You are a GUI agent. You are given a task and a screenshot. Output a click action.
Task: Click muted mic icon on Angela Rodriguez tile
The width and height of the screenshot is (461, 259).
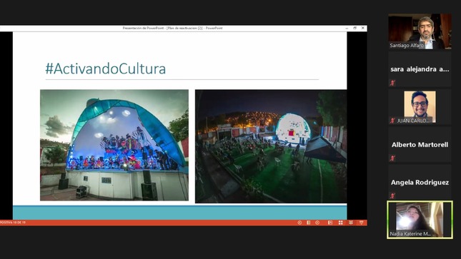tap(392, 195)
